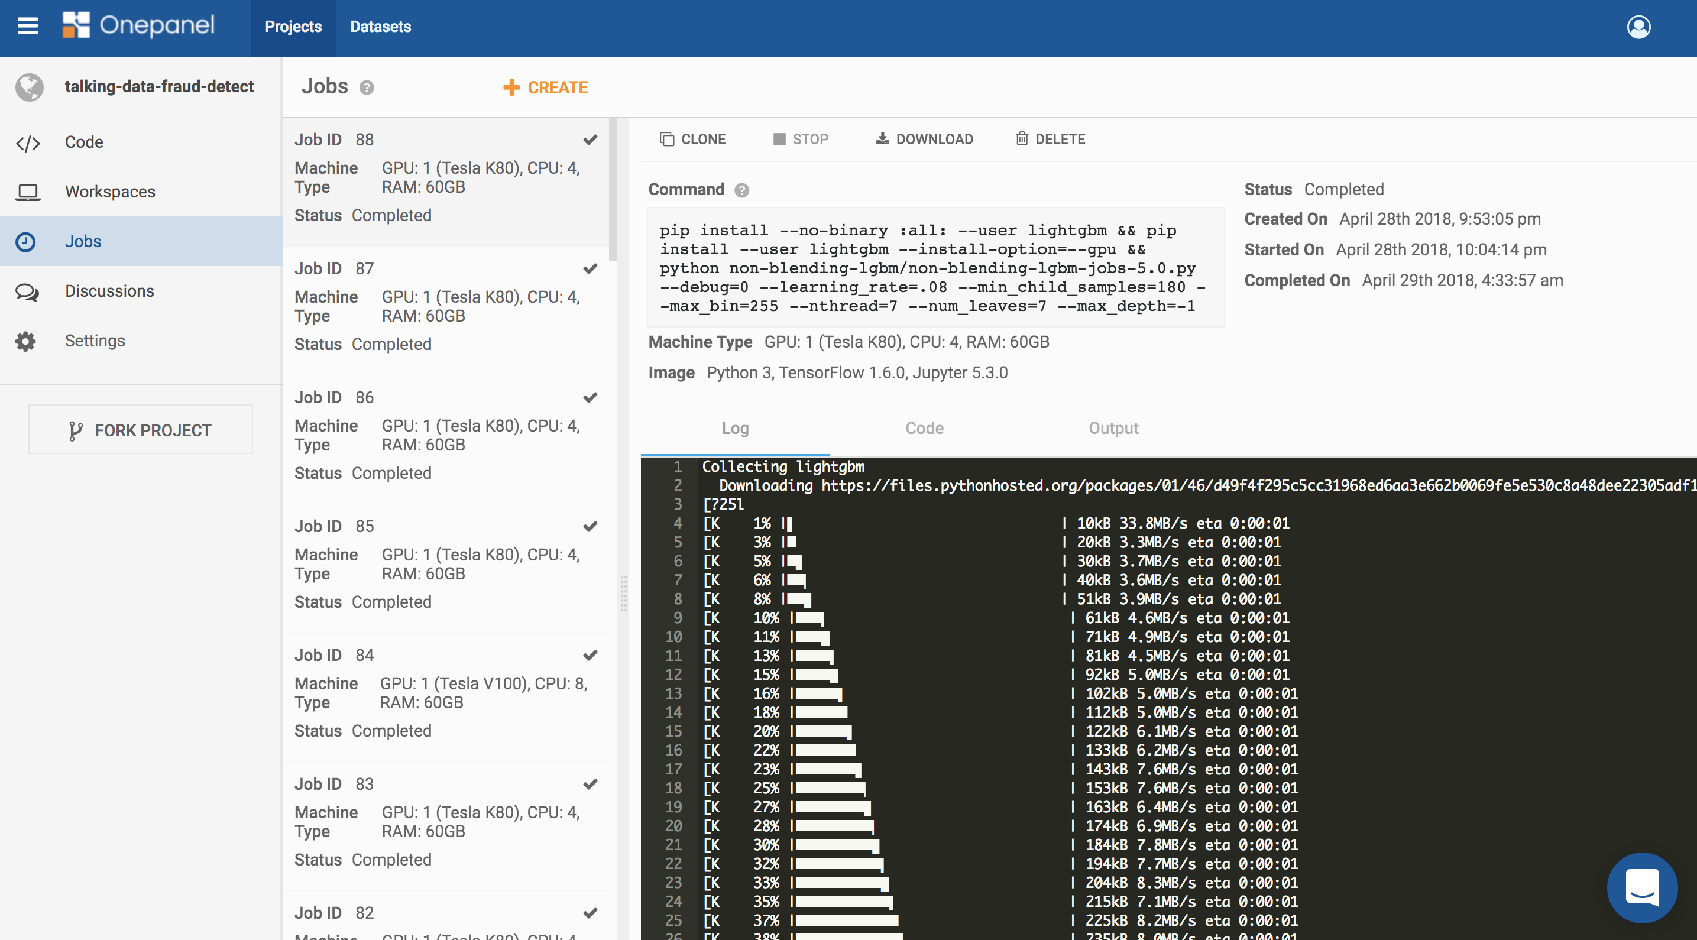1697x940 pixels.
Task: Click the Jobs help question mark icon
Action: tap(367, 87)
